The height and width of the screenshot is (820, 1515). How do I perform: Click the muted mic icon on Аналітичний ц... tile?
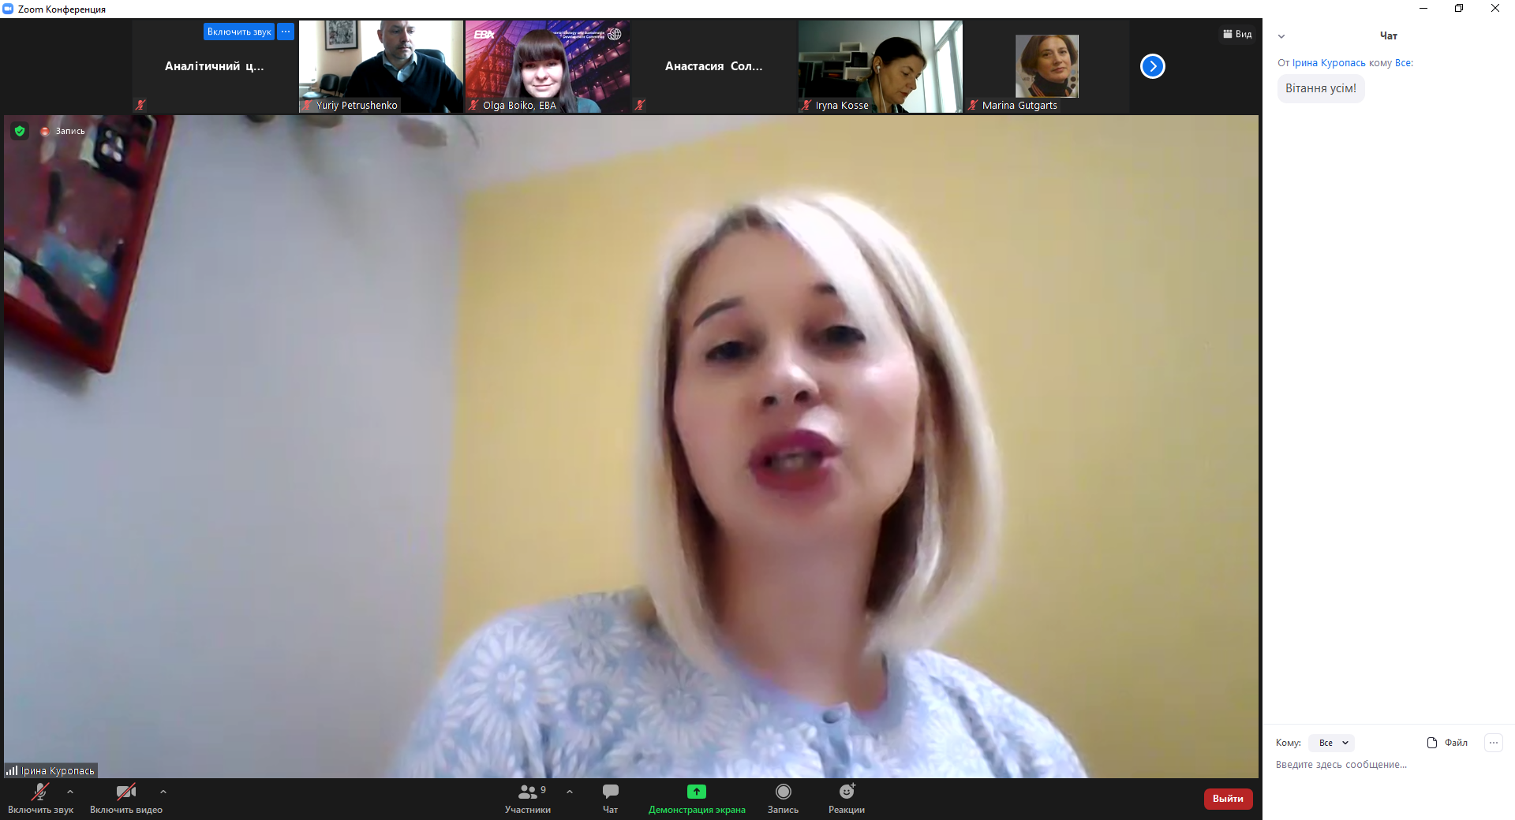(140, 105)
